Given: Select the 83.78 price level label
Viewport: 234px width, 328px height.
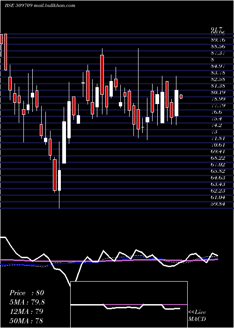Looking at the screenshot, I should point(218,73).
